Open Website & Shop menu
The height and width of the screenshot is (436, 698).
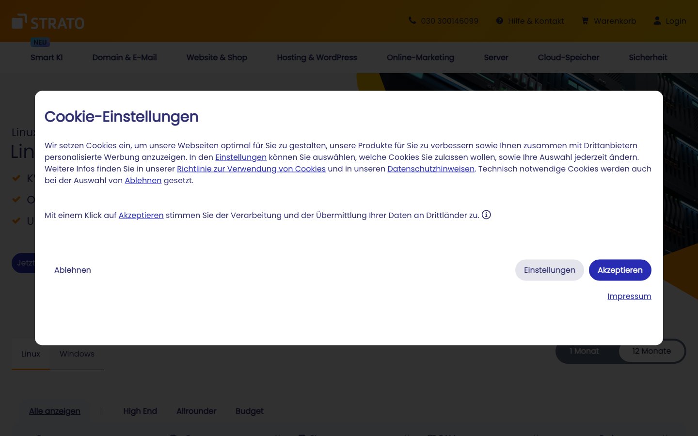[x=217, y=57]
